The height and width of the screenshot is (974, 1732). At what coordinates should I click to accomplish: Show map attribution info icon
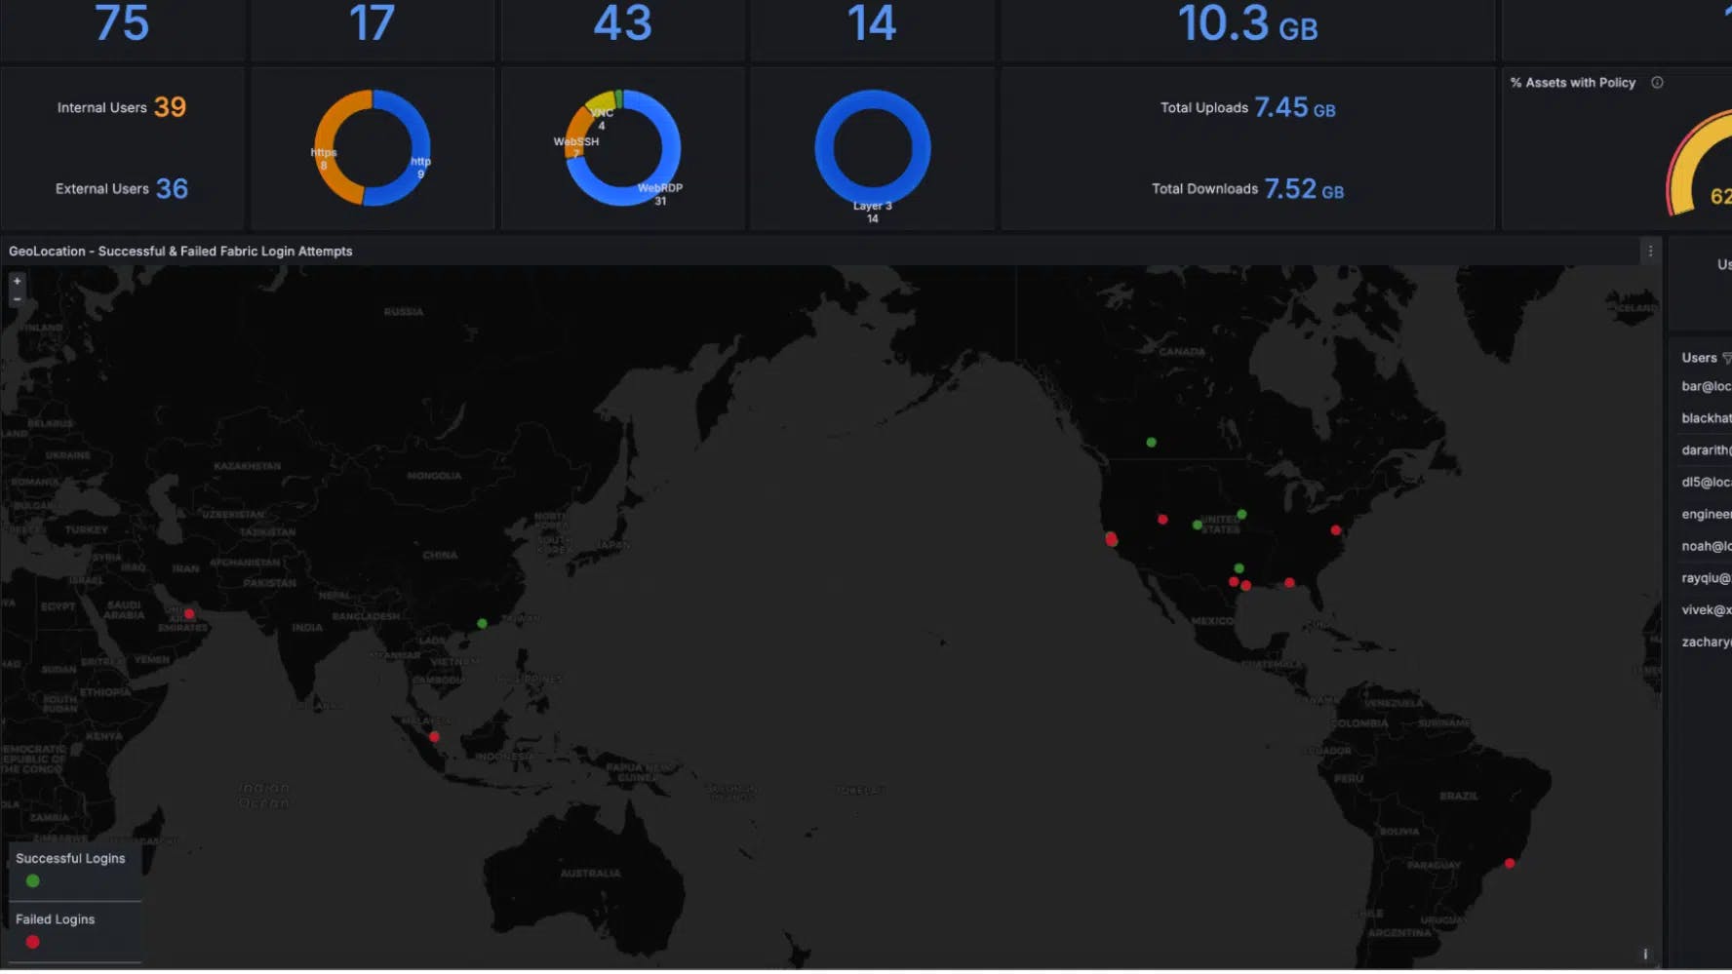pos(1645,955)
